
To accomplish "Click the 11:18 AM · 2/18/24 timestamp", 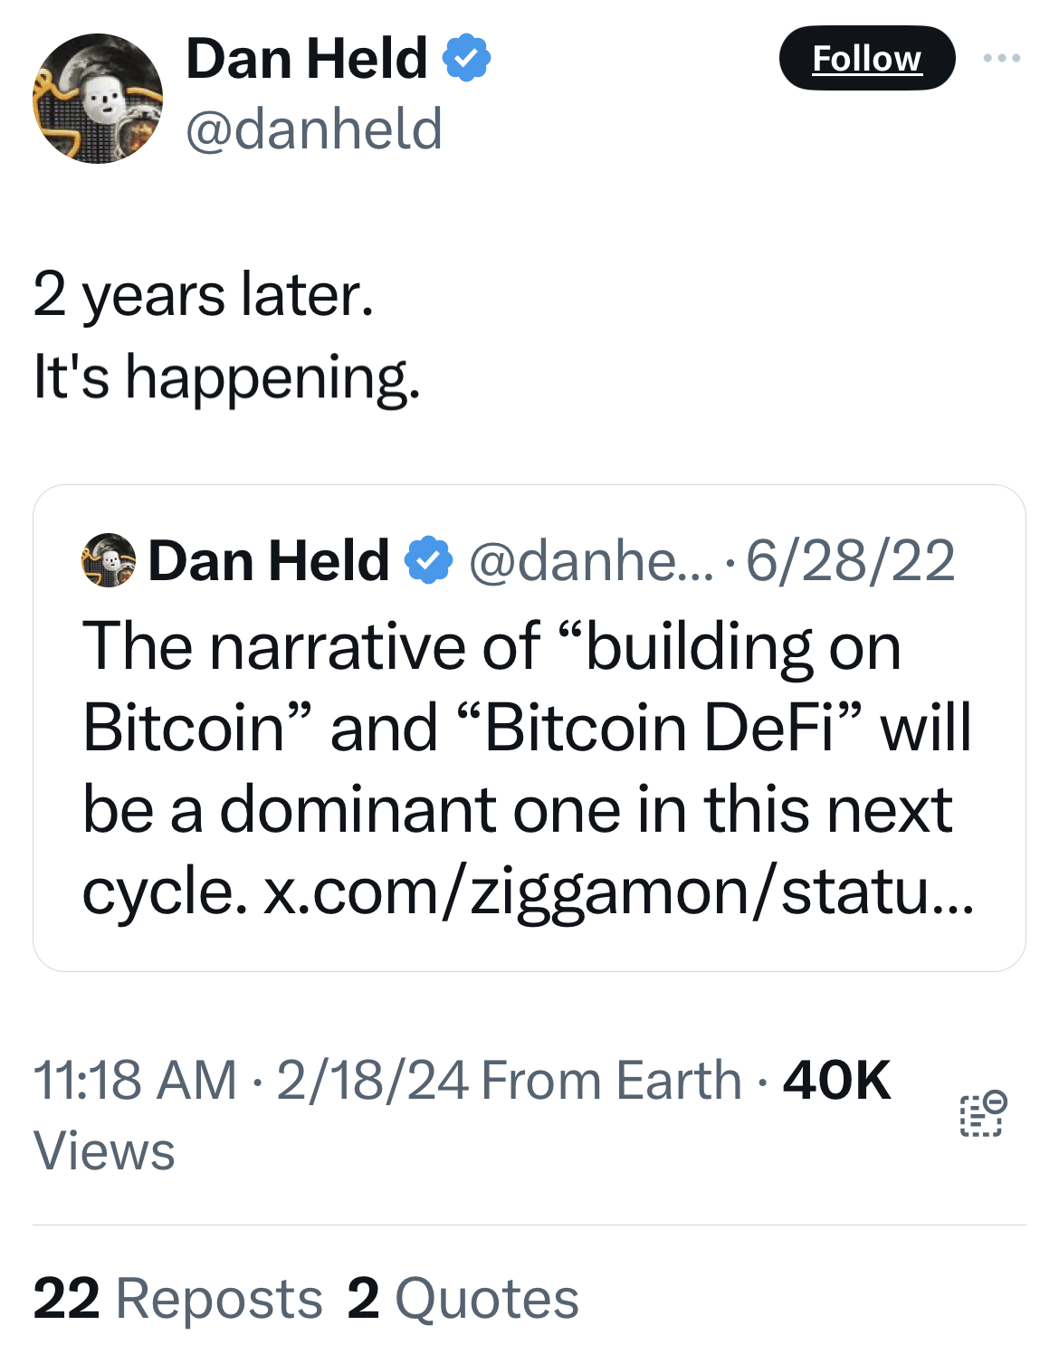I will (251, 1080).
